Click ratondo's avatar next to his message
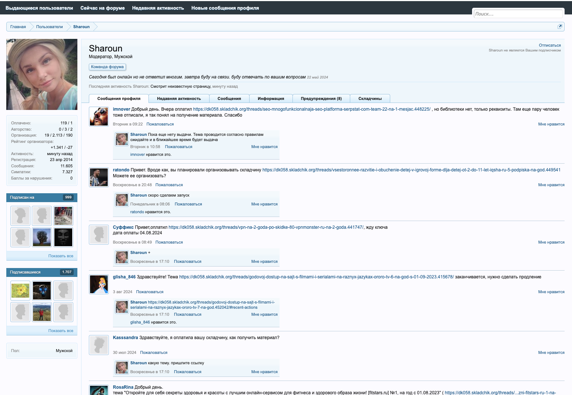 (99, 177)
